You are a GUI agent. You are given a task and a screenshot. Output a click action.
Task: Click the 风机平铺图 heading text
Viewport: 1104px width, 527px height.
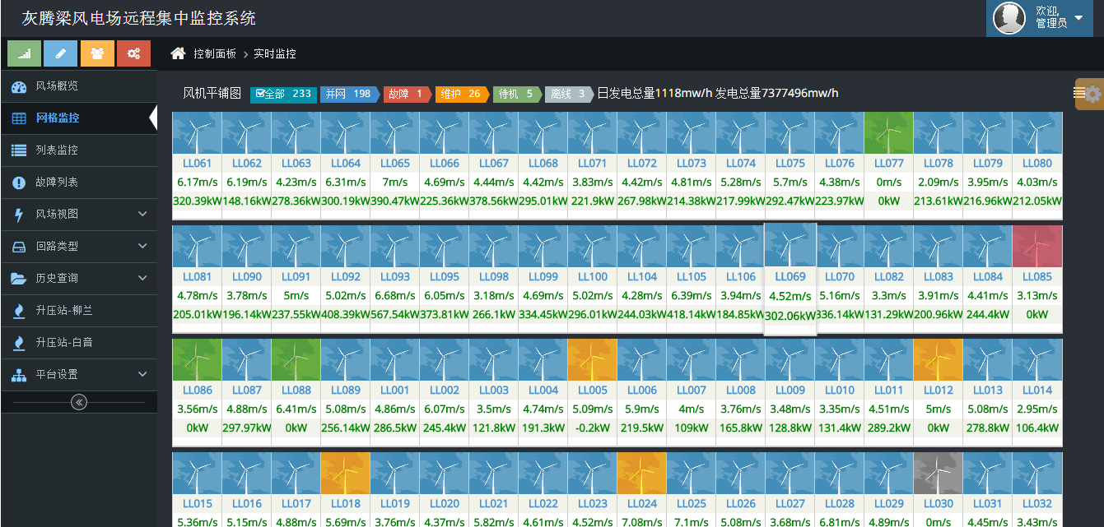[x=212, y=94]
